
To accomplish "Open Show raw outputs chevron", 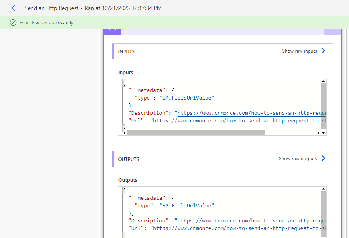I will tap(323, 159).
